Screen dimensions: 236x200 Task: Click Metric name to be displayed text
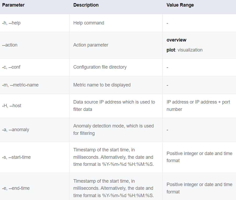tap(102, 85)
